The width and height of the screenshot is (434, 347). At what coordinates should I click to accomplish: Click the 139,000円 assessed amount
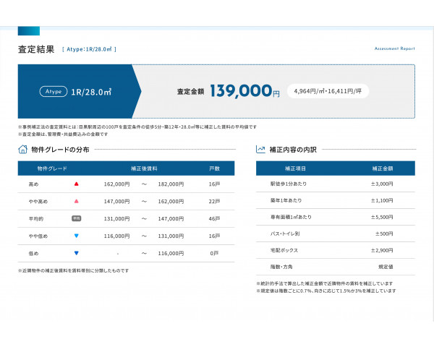click(244, 91)
